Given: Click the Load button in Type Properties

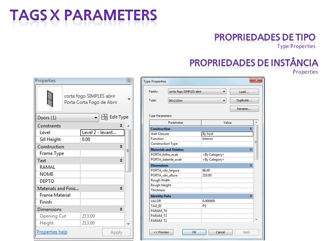Looking at the screenshot, I should click(x=244, y=91).
